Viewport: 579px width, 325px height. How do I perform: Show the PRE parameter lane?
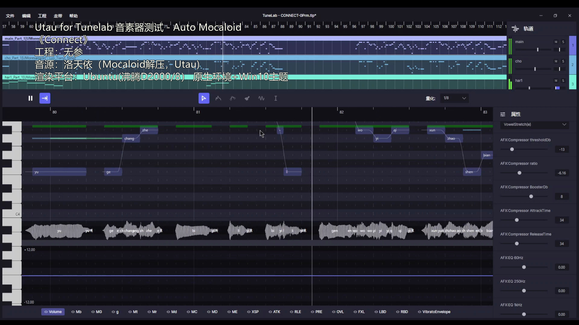pyautogui.click(x=316, y=312)
